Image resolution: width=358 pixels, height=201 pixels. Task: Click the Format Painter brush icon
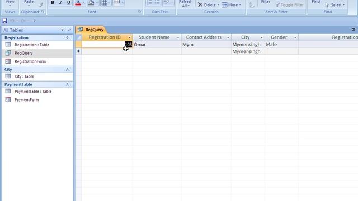point(41,4)
